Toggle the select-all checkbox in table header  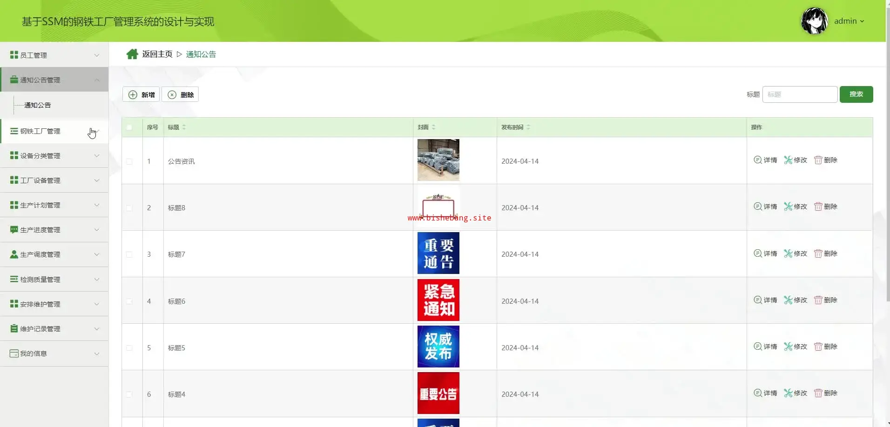coord(129,127)
